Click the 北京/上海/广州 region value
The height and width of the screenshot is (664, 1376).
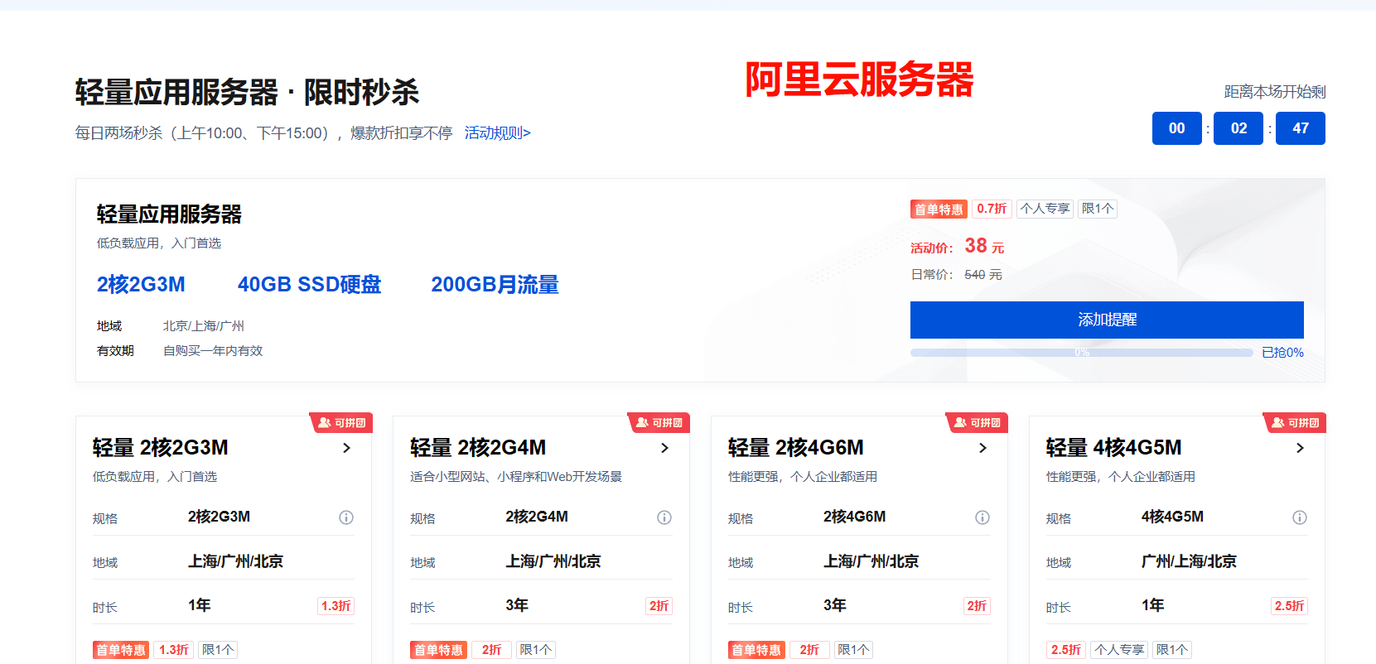point(204,326)
